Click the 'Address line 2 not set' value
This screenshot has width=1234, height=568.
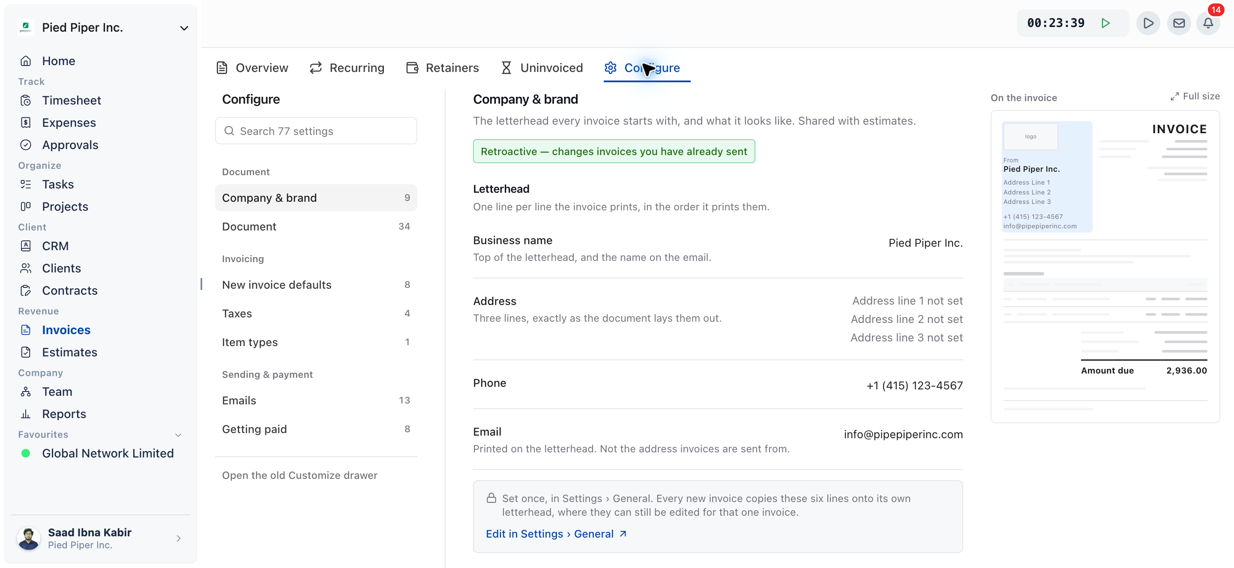907,319
